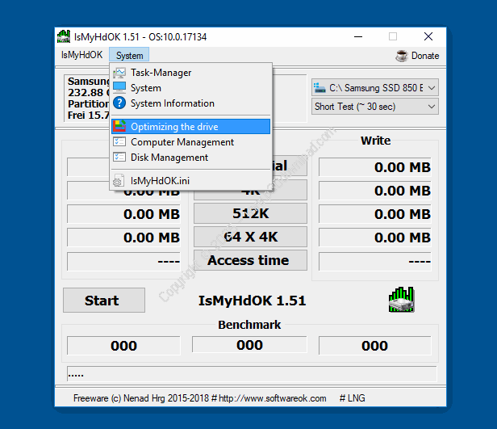The image size is (497, 429).
Task: Choose Disk Management from the menu
Action: coord(169,158)
